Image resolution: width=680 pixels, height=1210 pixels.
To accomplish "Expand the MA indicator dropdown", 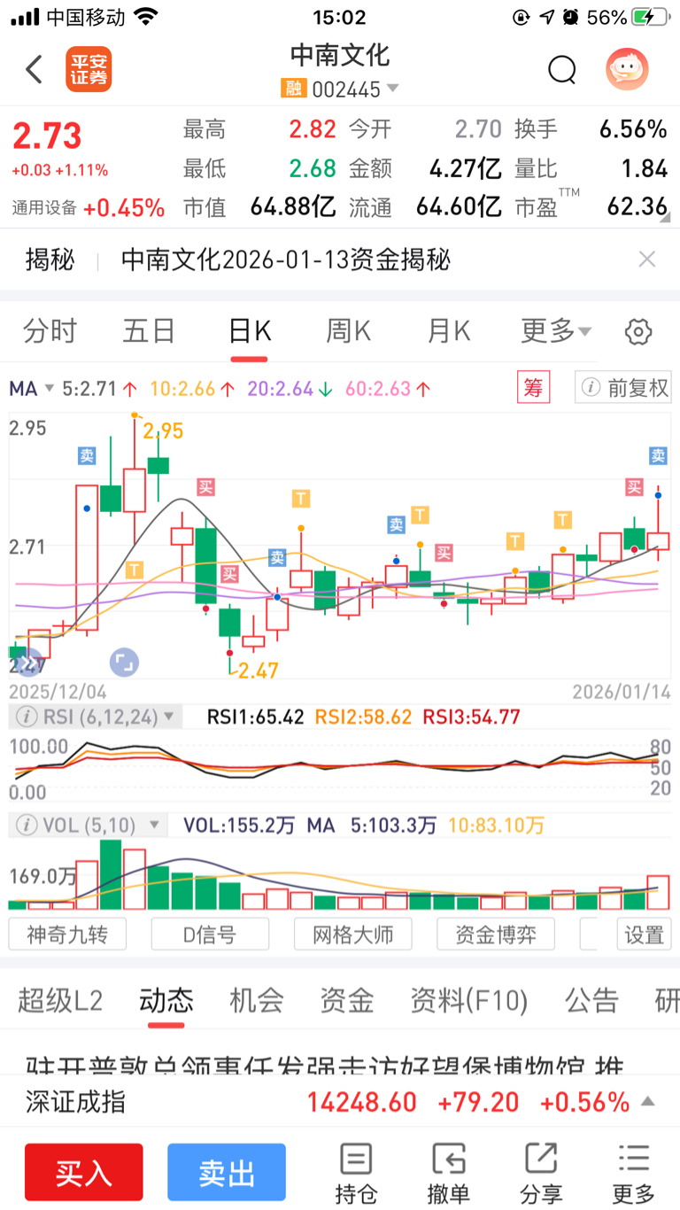I will [32, 388].
